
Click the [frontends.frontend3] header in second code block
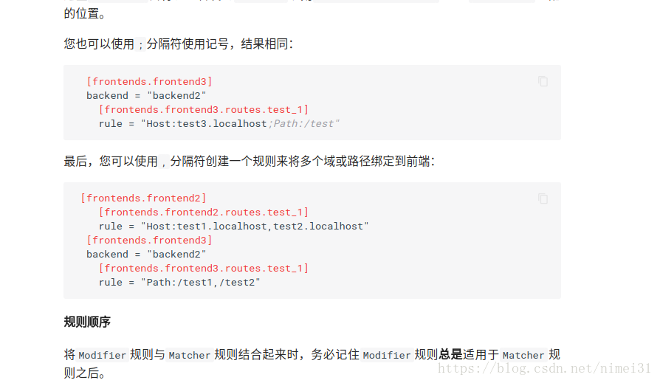coord(149,240)
